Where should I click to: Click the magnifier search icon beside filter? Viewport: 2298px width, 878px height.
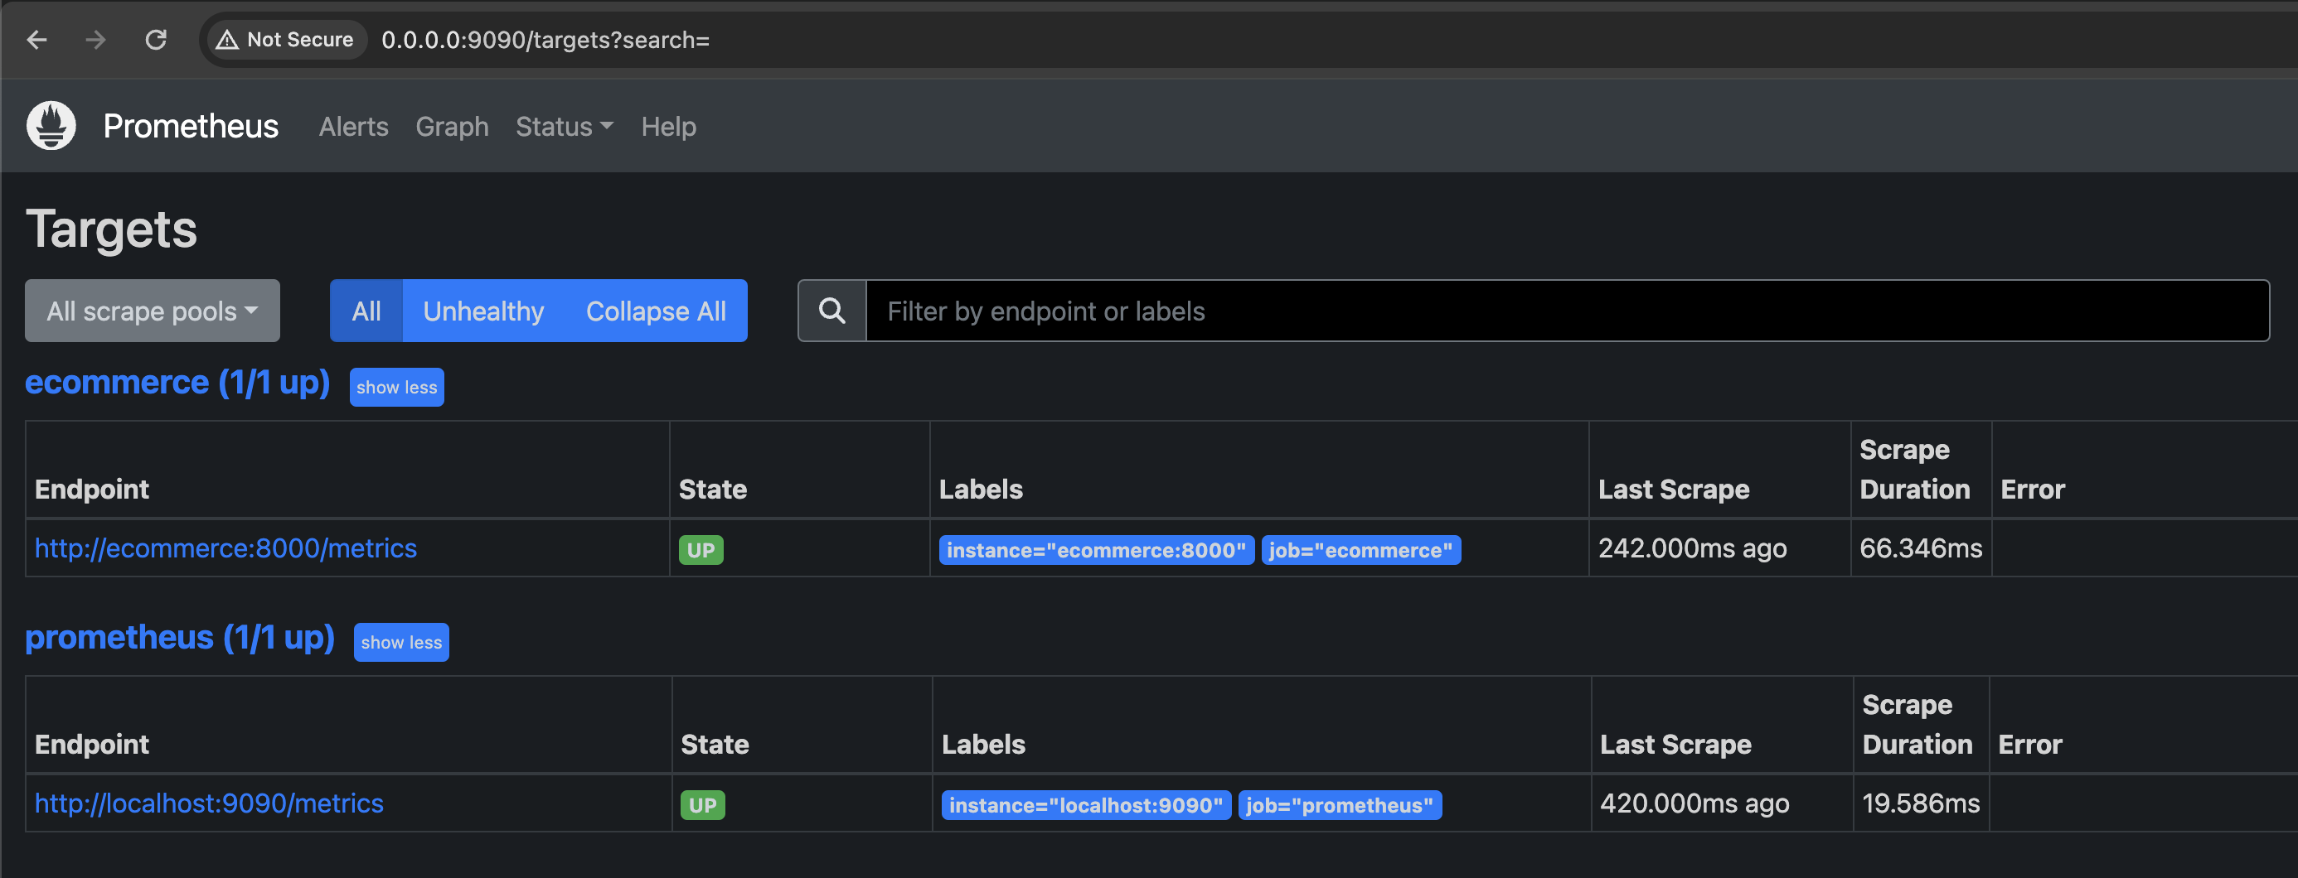coord(831,310)
